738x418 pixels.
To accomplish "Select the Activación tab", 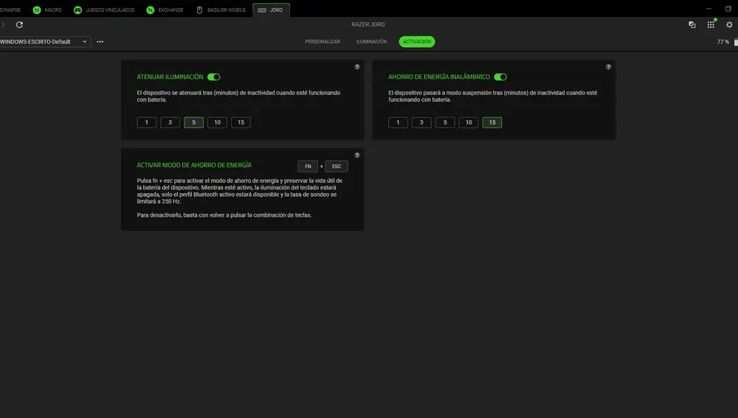I will (416, 41).
